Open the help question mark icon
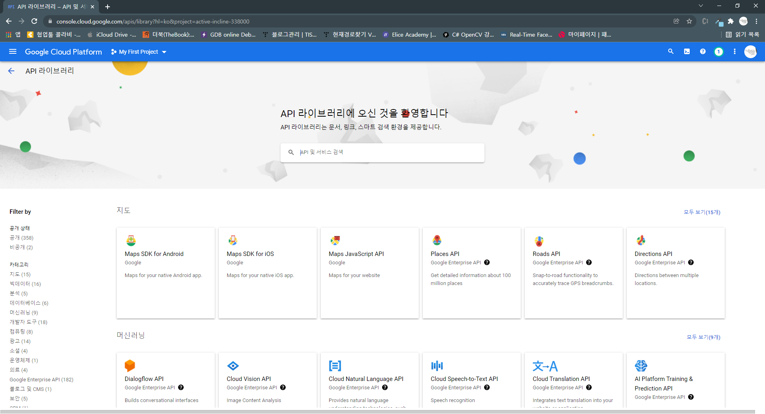765x414 pixels. [703, 52]
